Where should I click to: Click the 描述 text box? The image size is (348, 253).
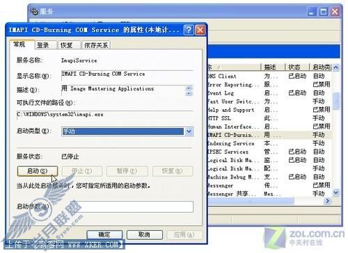coord(123,90)
